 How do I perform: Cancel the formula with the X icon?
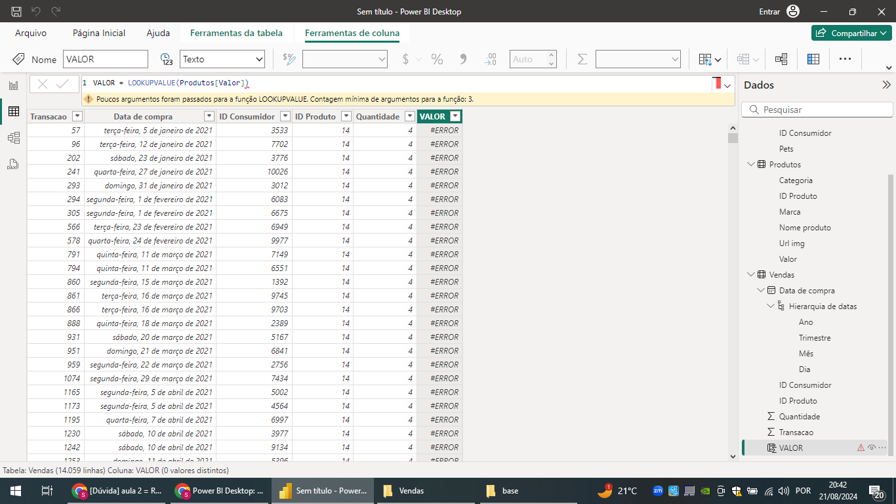click(x=43, y=84)
